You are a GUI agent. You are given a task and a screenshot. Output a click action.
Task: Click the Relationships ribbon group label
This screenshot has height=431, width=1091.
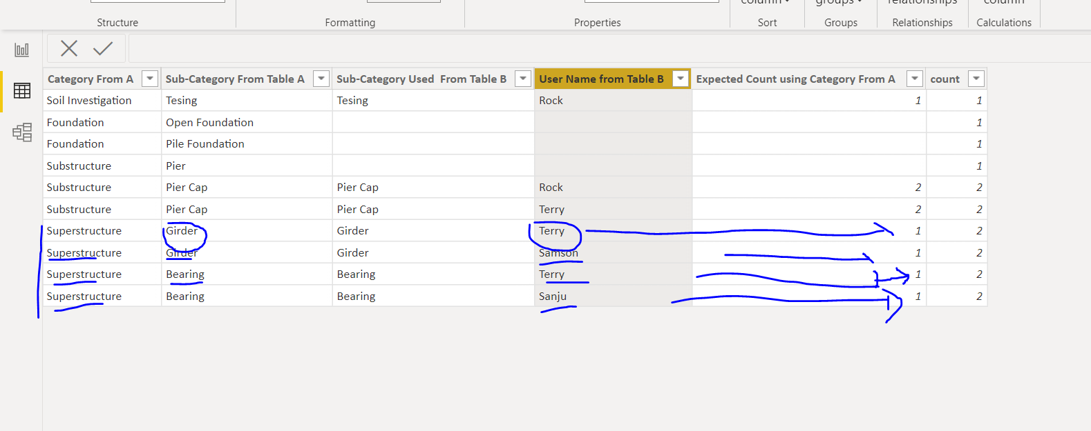(x=922, y=23)
